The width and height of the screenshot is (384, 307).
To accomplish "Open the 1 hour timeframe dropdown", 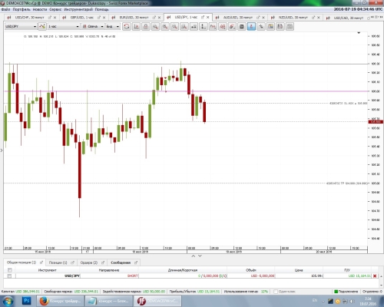I will click(64, 26).
